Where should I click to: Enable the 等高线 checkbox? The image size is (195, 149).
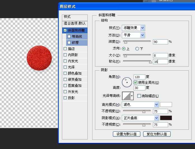69,37
